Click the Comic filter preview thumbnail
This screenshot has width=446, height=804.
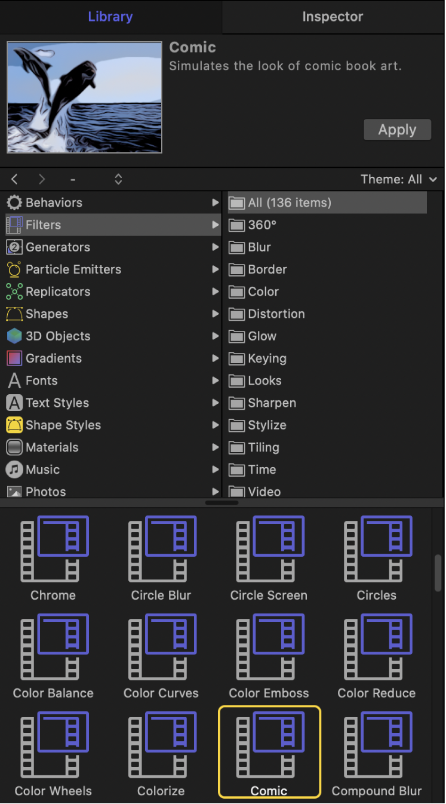click(84, 97)
